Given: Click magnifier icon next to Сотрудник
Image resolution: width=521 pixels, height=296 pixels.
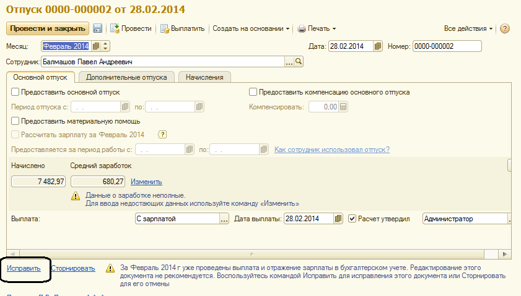Looking at the screenshot, I should [299, 61].
